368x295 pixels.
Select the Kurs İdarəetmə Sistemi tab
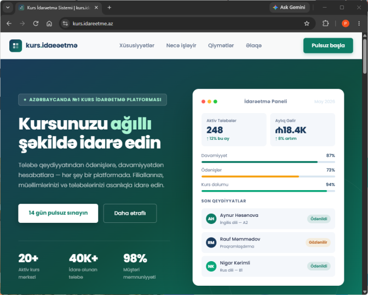[59, 8]
